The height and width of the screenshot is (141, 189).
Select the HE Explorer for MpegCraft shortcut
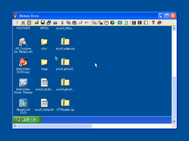[x=23, y=45]
